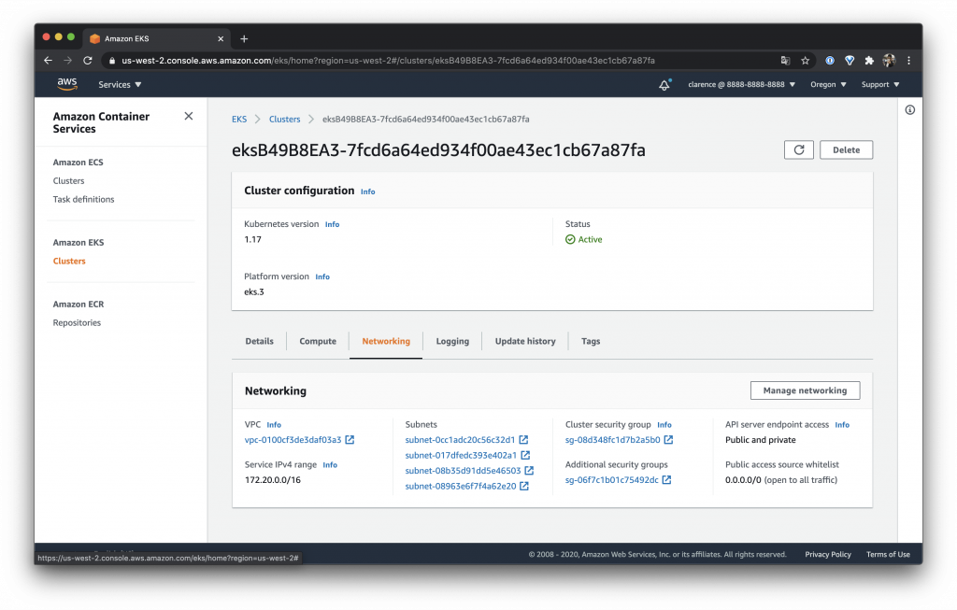
Task: Open the notifications bell icon
Action: click(x=664, y=85)
